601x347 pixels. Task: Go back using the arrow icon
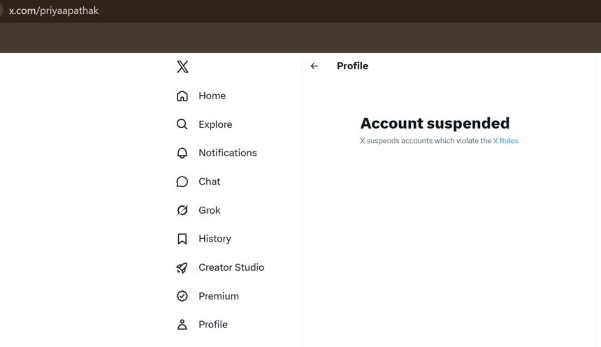[314, 66]
